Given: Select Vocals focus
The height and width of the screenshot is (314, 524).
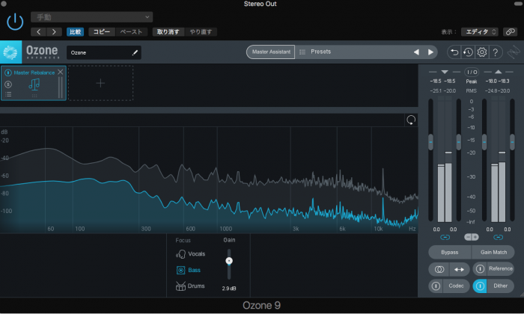Looking at the screenshot, I should (190, 254).
